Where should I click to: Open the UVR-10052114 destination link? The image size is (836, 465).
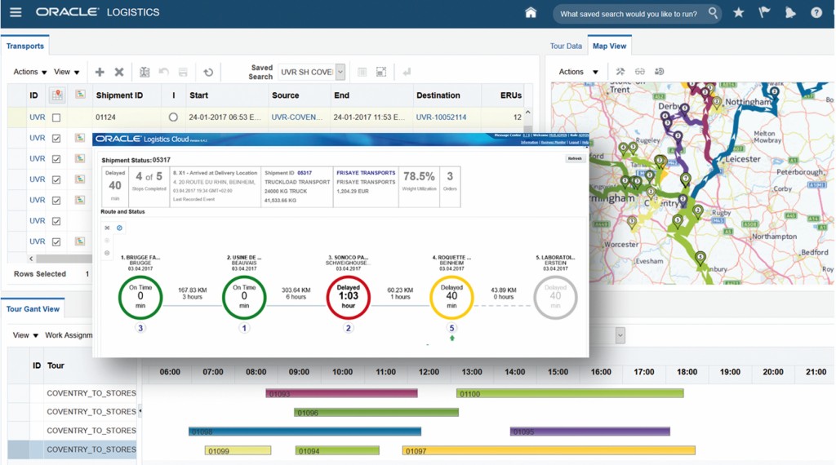coord(441,117)
